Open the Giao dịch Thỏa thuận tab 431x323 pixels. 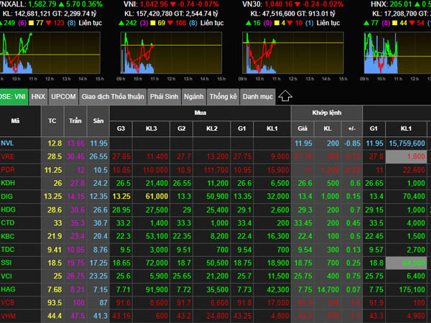coord(113,96)
